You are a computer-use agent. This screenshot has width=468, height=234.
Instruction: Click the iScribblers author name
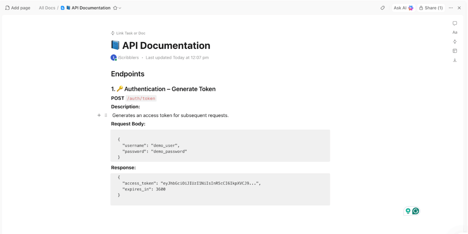tap(128, 57)
